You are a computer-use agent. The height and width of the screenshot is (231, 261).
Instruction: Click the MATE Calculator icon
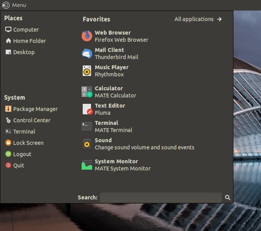click(x=87, y=92)
